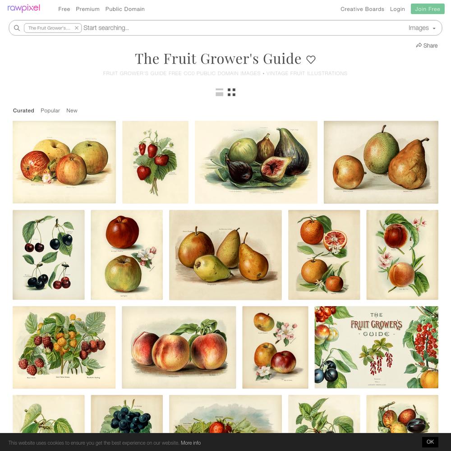Image resolution: width=451 pixels, height=451 pixels.
Task: Open the Images type dropdown
Action: click(422, 28)
